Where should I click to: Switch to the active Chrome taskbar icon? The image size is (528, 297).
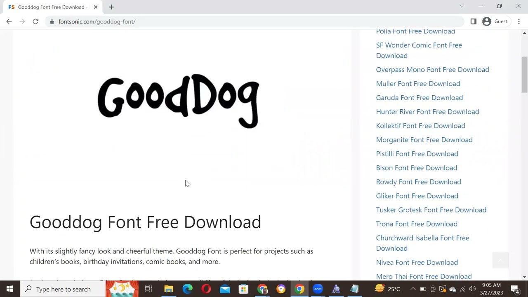[299, 289]
